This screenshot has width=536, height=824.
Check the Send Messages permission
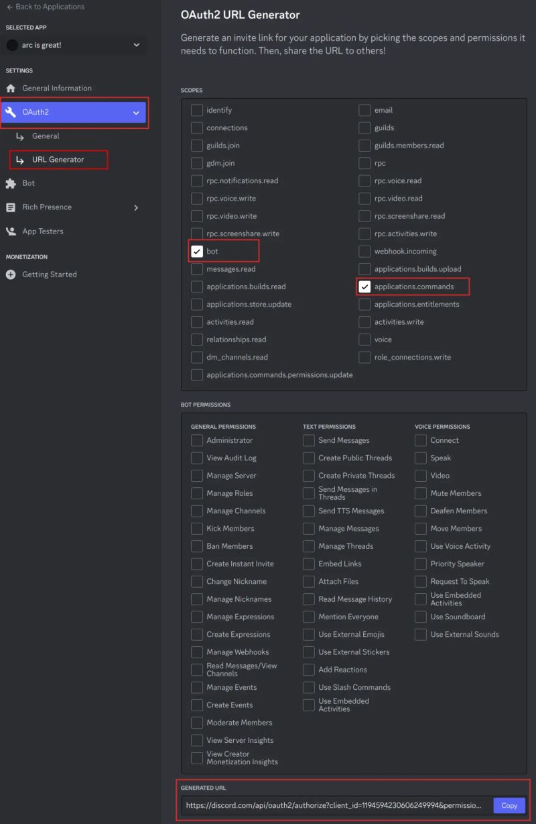point(309,440)
